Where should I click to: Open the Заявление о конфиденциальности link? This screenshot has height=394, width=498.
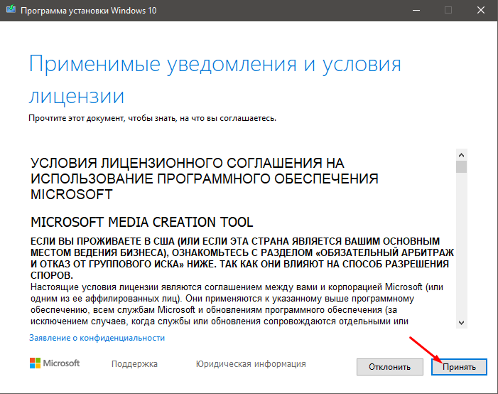click(x=97, y=338)
